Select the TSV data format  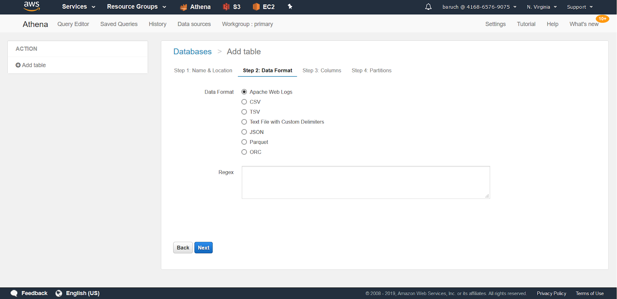[244, 112]
